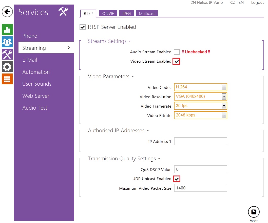The width and height of the screenshot is (268, 223).
Task: Open the orange grid icon
Action: tap(7, 79)
